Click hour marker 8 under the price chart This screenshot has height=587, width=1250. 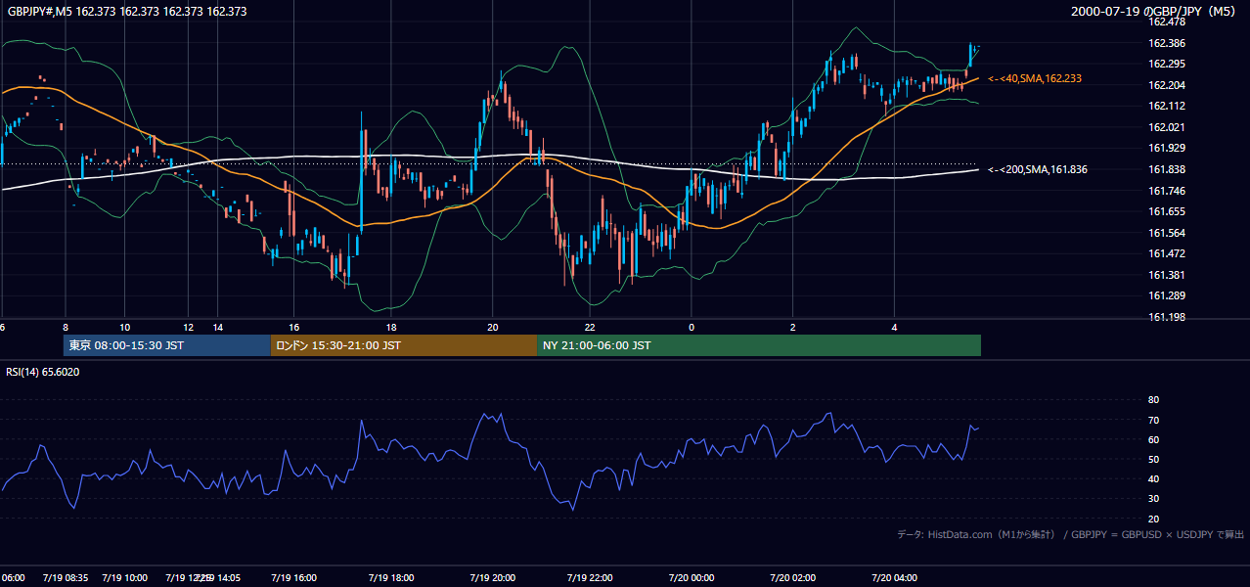pyautogui.click(x=67, y=328)
